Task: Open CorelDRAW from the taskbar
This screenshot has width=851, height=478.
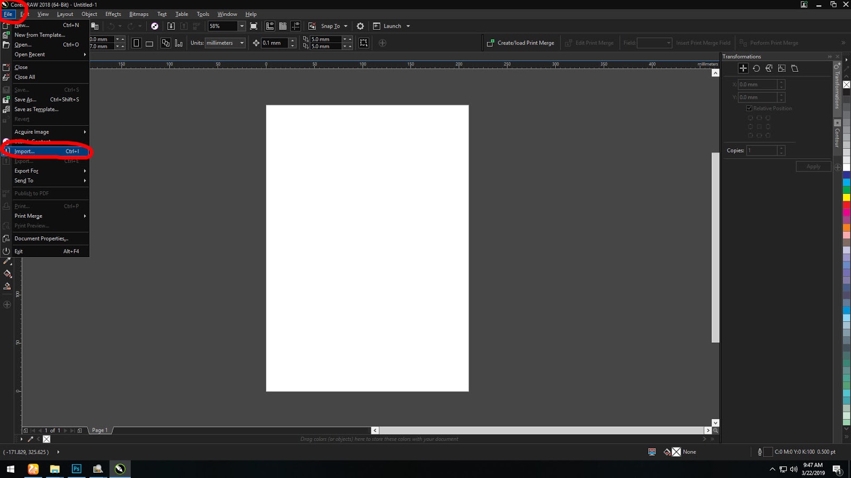Action: tap(119, 469)
